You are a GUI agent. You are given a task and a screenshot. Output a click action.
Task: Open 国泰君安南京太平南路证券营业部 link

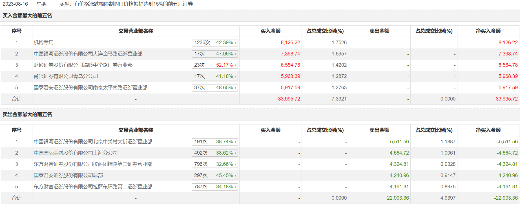click(90, 88)
